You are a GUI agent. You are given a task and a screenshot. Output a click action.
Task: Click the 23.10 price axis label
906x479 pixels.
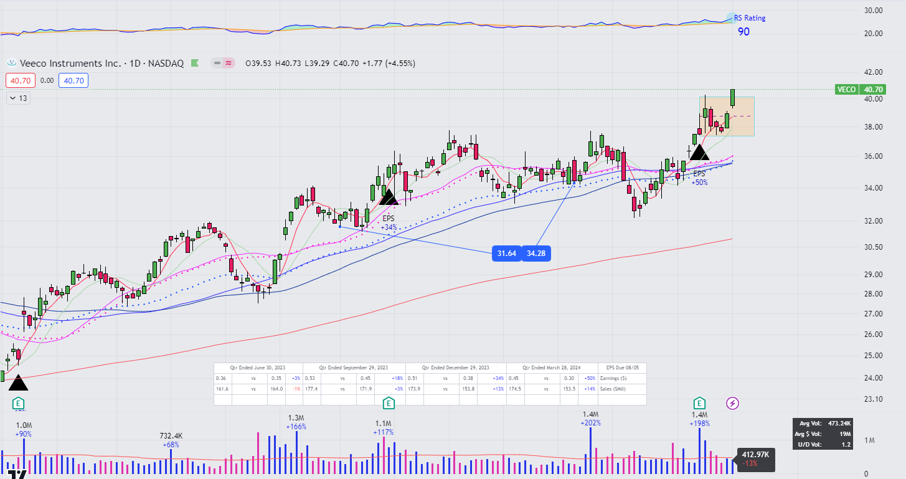[874, 399]
